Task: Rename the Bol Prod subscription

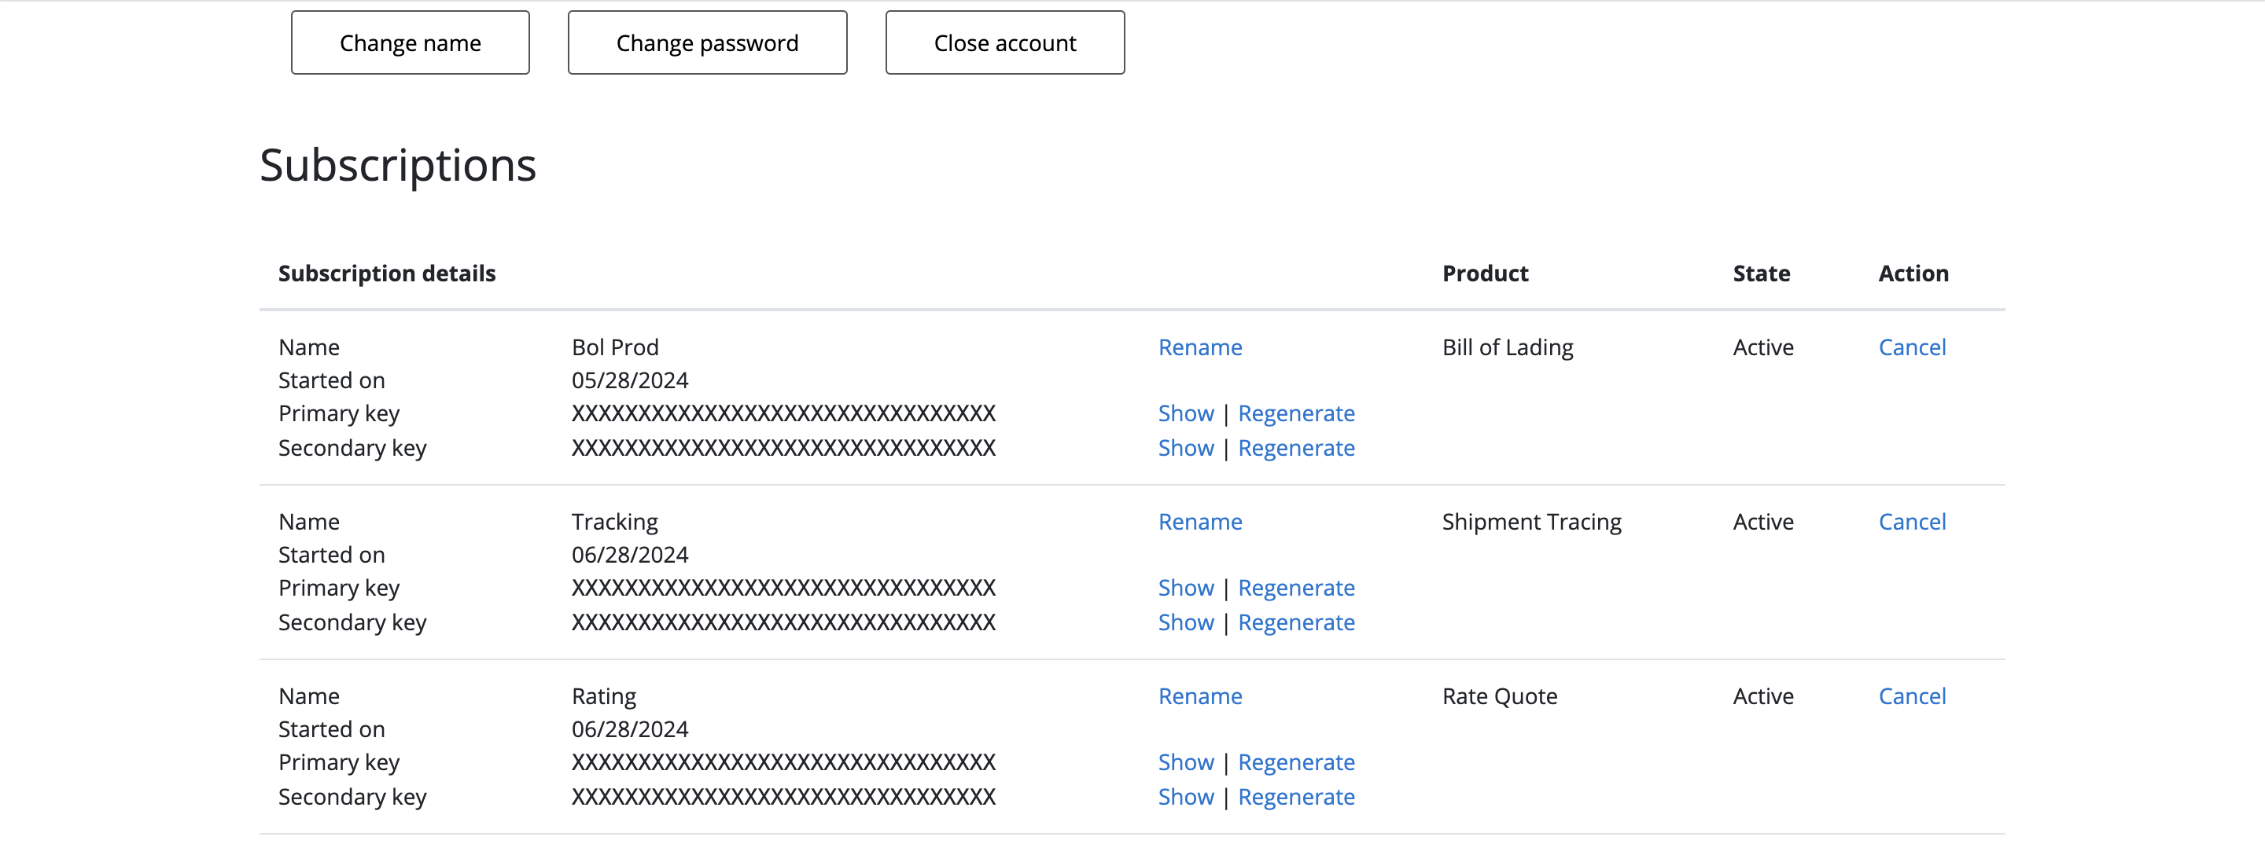Action: [x=1199, y=347]
